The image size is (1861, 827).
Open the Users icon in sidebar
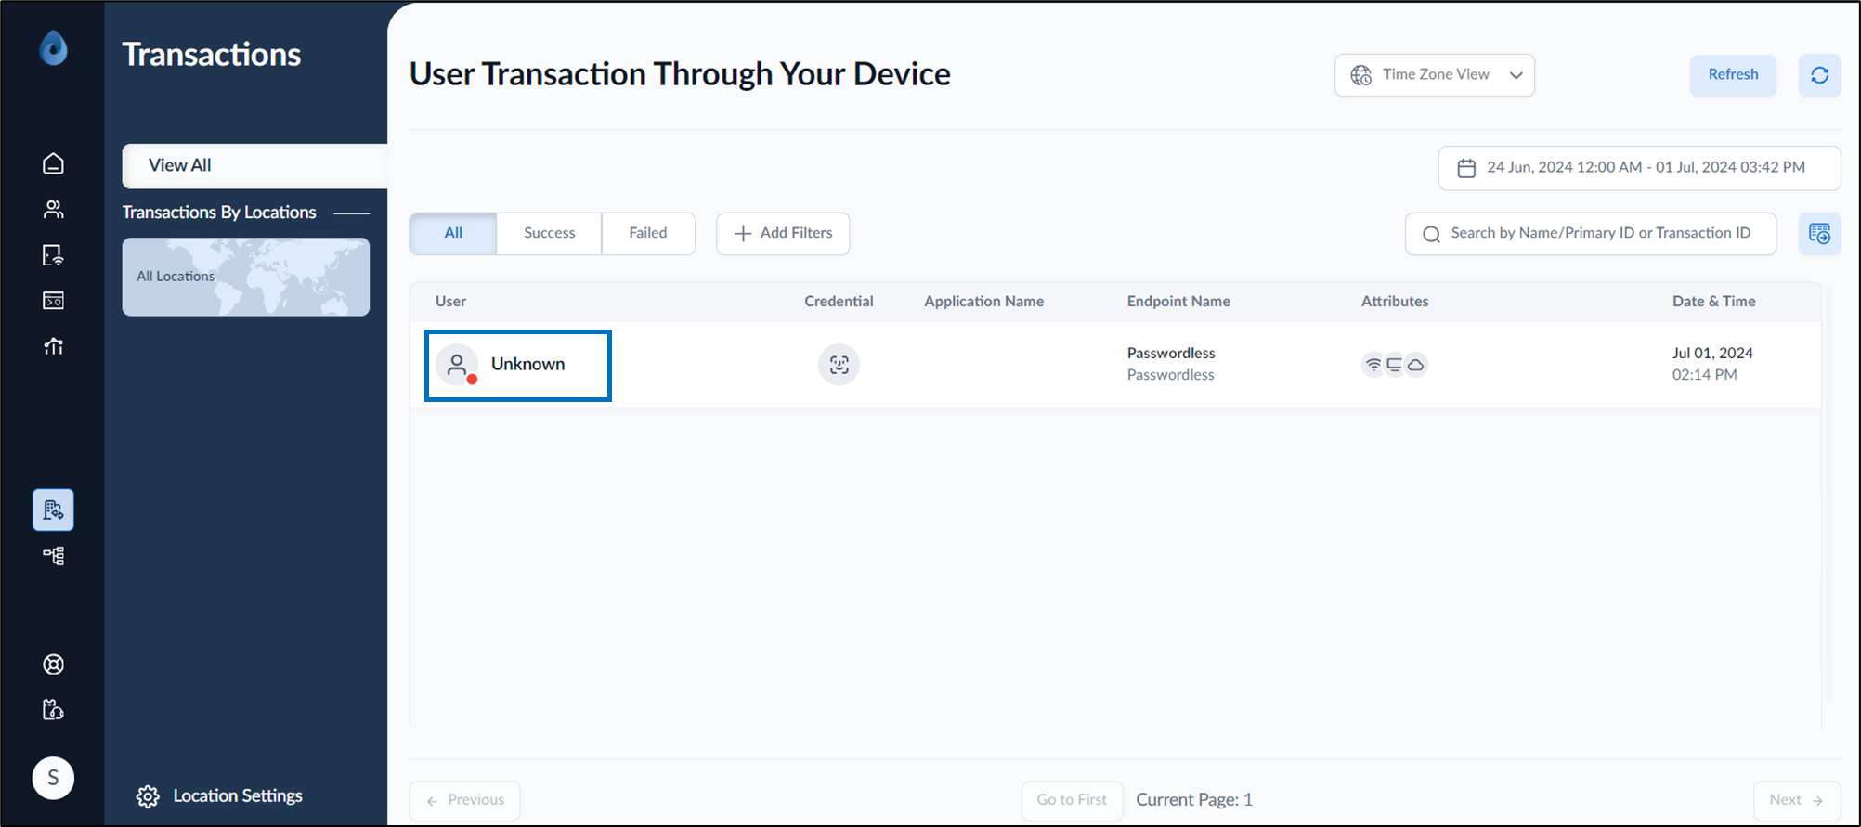click(x=53, y=209)
